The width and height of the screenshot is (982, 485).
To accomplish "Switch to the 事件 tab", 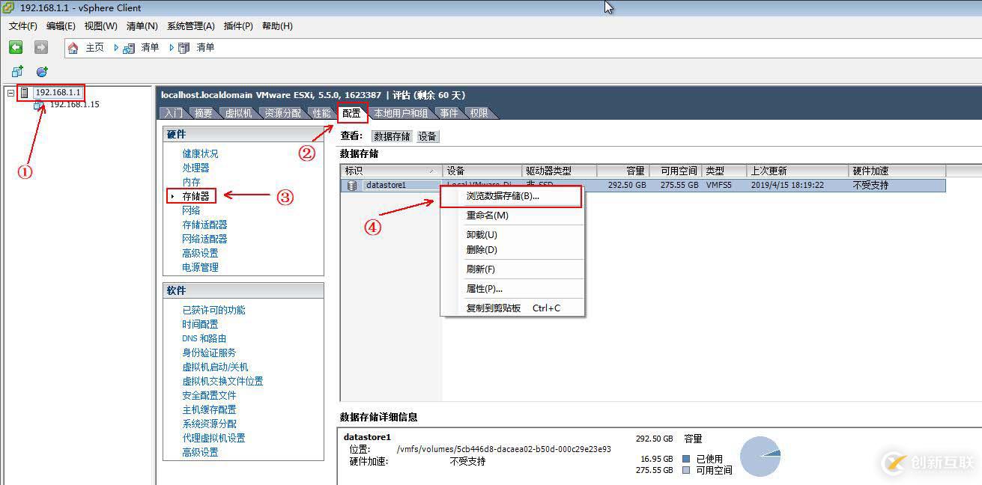I will 449,113.
